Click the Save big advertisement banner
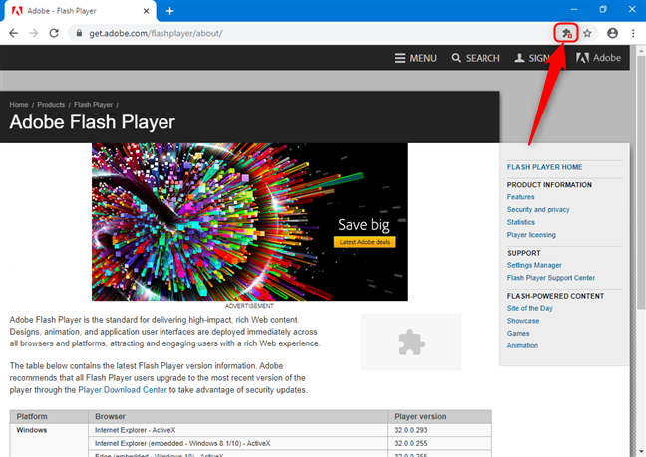Viewport: 646px width, 457px height. coord(249,222)
